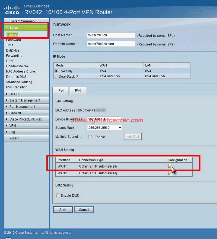Click the Host Name input field
The height and width of the screenshot is (239, 217).
111,35
